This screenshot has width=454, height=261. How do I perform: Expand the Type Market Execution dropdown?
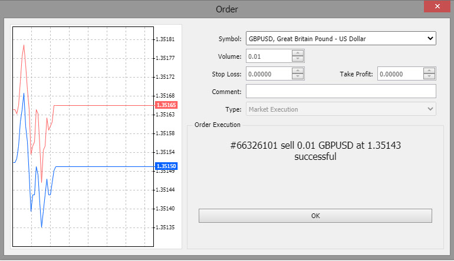pos(341,109)
